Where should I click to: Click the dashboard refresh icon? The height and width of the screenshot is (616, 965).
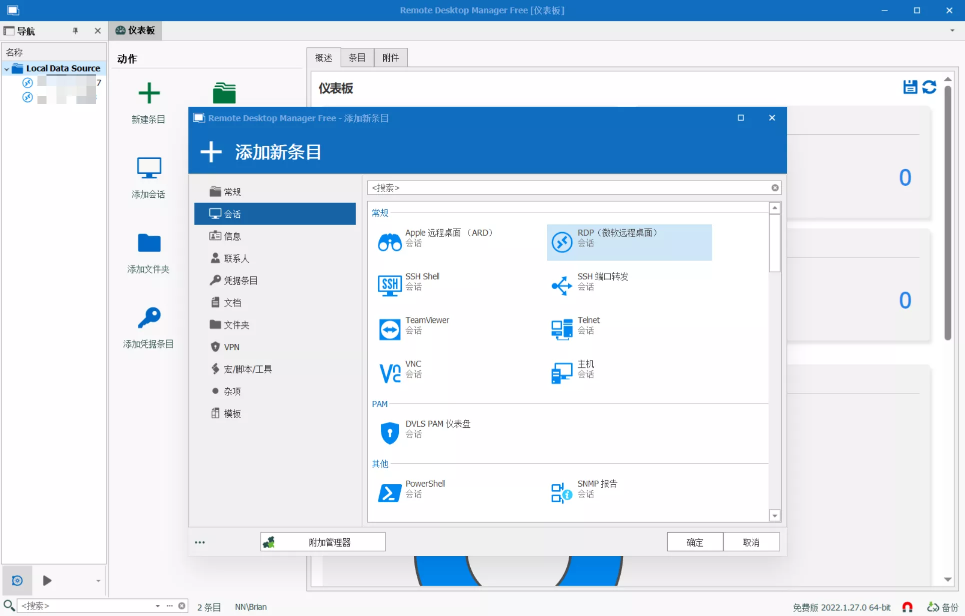929,87
